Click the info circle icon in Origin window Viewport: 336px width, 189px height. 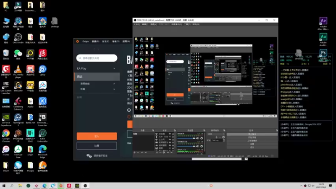tap(129, 110)
